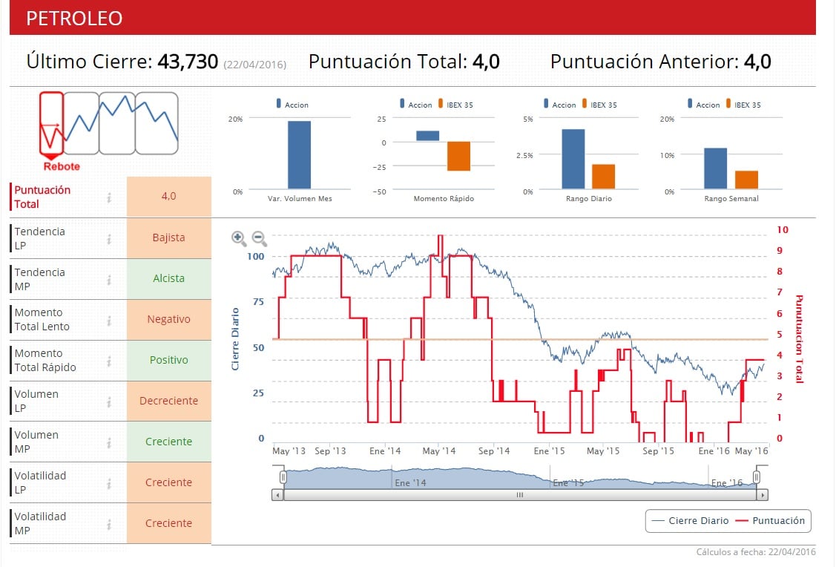Click orange IBEX 35 bar in Momento Rápido

click(458, 157)
